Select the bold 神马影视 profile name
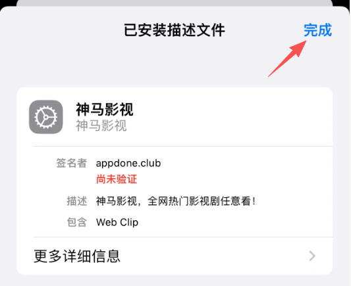The height and width of the screenshot is (286, 351). 105,110
